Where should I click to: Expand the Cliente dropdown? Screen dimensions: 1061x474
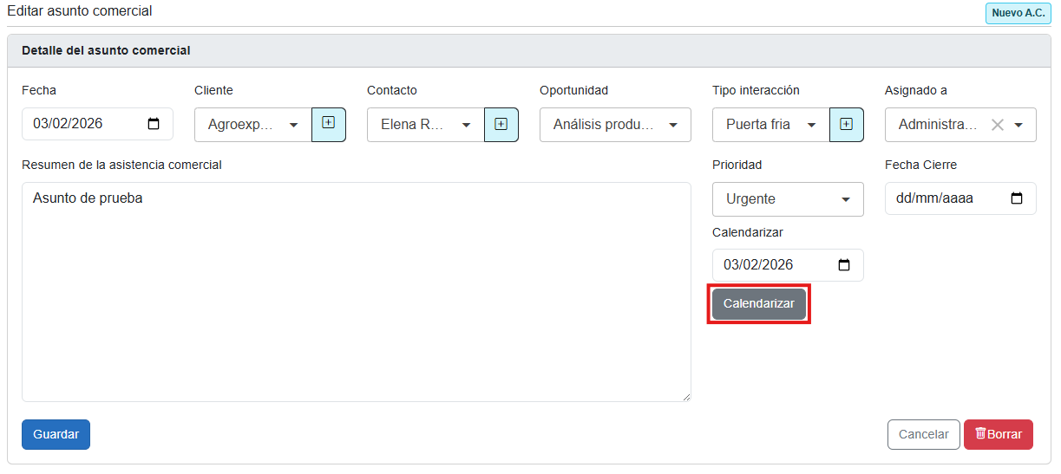click(x=293, y=125)
